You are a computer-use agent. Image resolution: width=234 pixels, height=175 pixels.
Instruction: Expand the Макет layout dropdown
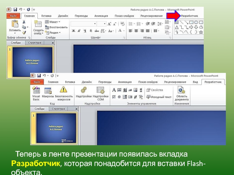[x=53, y=22]
